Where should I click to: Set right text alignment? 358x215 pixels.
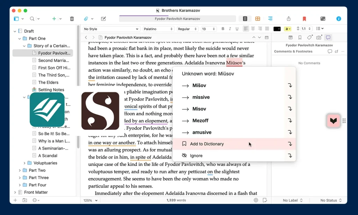[260, 29]
